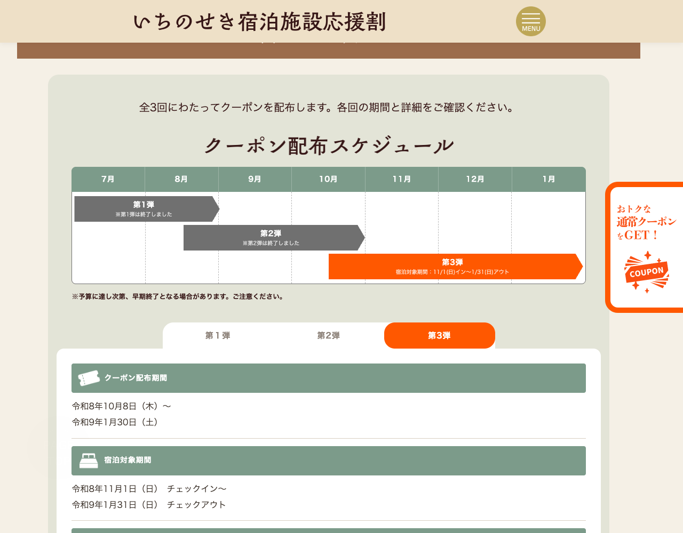Viewport: 683px width, 533px height.
Task: Click the 11月 column header
Action: click(x=402, y=179)
